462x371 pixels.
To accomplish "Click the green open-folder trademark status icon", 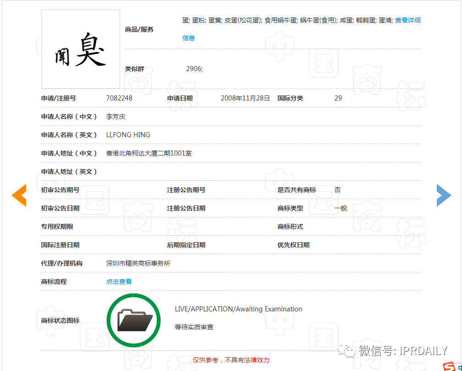I will pyautogui.click(x=134, y=320).
